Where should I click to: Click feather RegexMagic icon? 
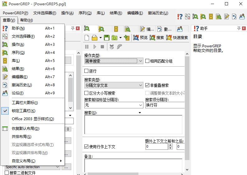119,47
